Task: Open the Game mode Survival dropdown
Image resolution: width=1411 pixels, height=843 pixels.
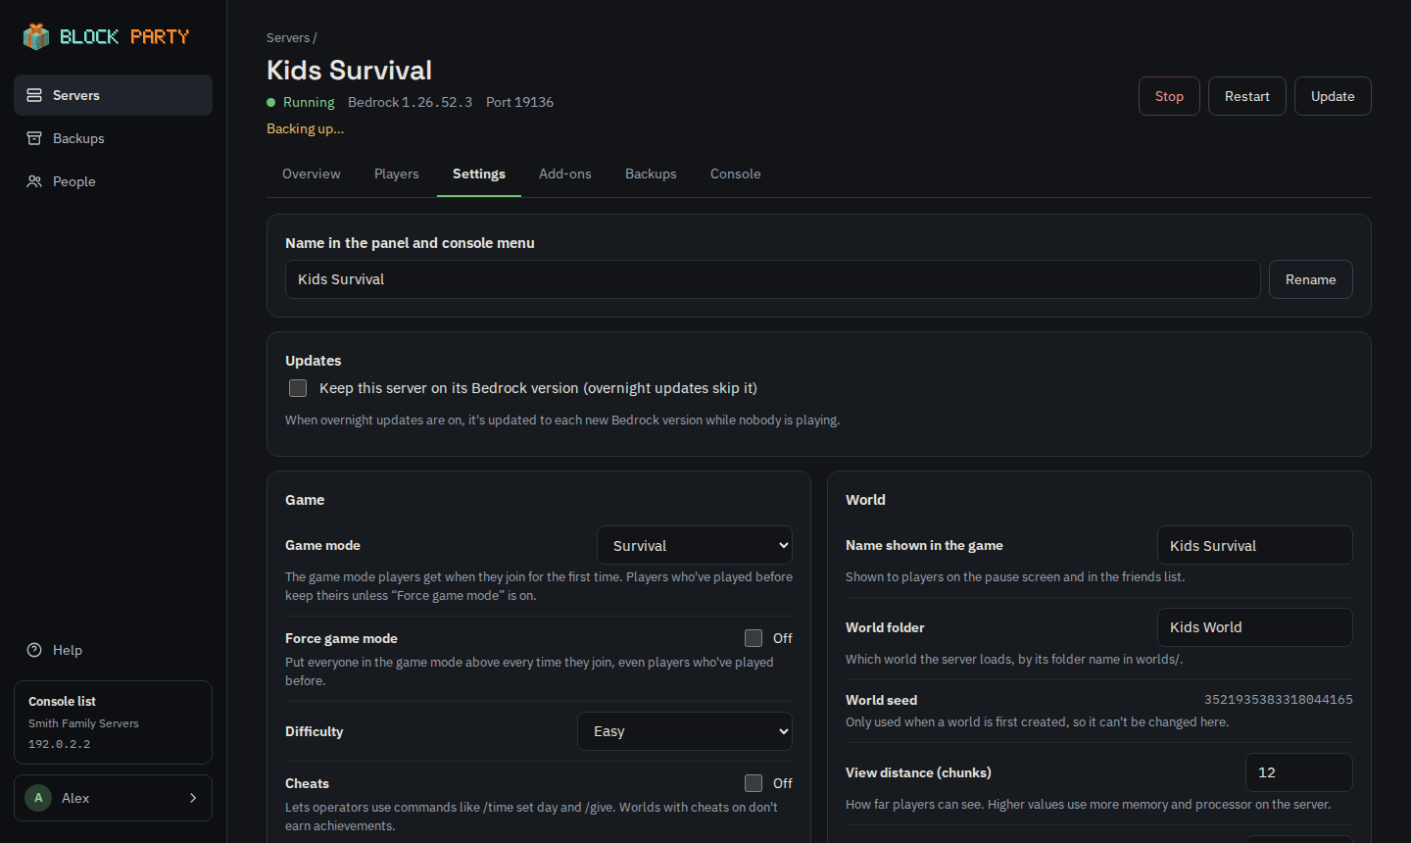Action: 695,545
